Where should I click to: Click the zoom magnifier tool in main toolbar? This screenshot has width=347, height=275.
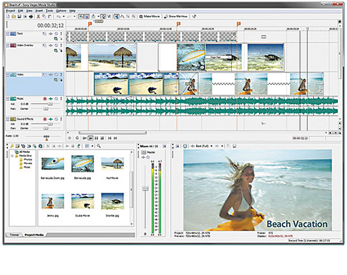click(x=134, y=17)
